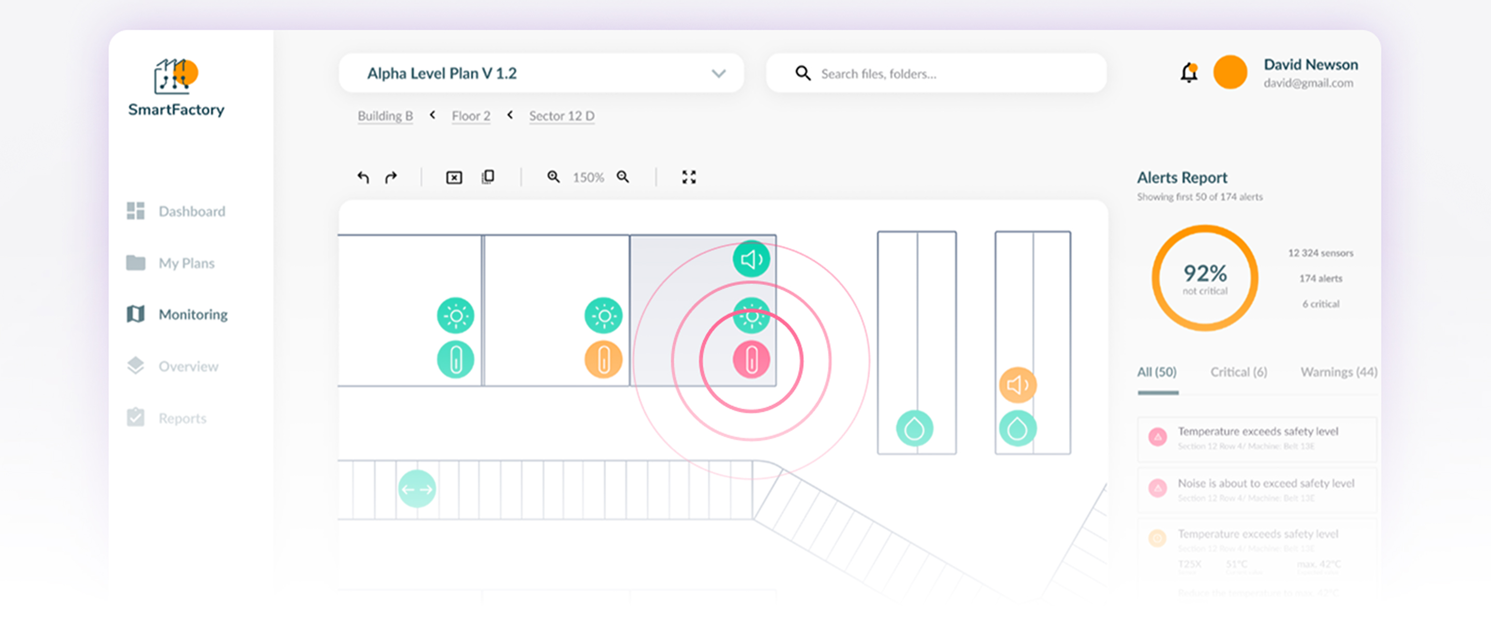
Task: Click the delete box-with-X toolbar icon
Action: coord(454,177)
